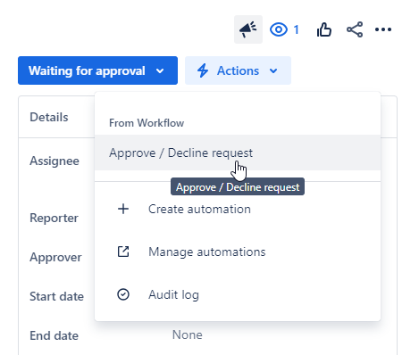Image resolution: width=419 pixels, height=355 pixels.
Task: Collapse the Actions dropdown button
Action: pos(238,70)
